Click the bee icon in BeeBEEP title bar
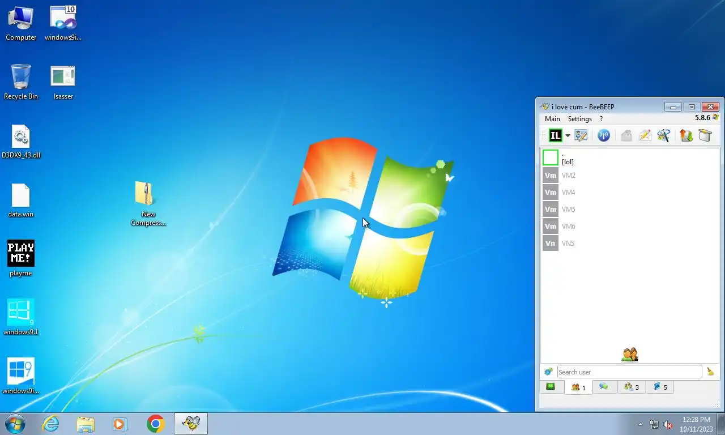This screenshot has width=725, height=435. (545, 106)
